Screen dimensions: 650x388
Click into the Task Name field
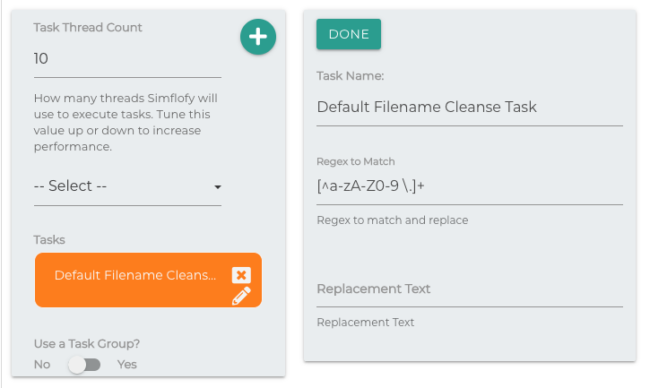(469, 107)
